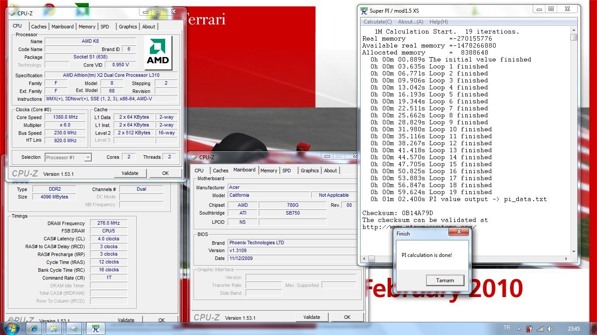This screenshot has height=335, width=597.
Task: Switch to the Super PI taskbar button
Action: (95, 328)
